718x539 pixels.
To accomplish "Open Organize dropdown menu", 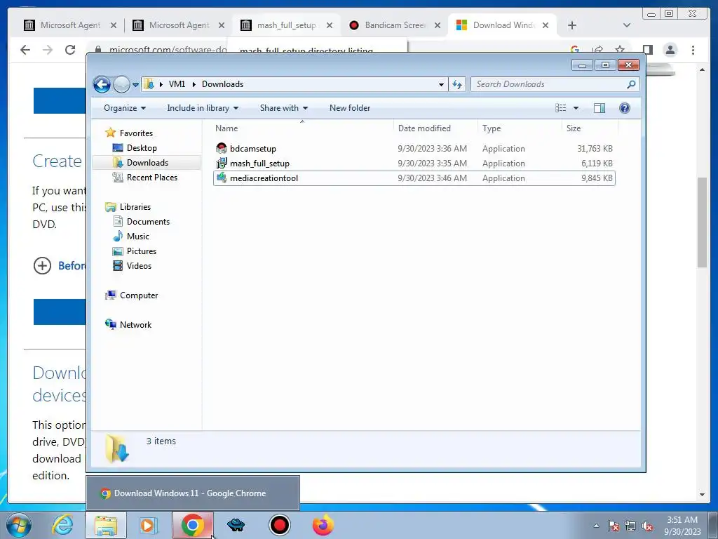I will [x=125, y=108].
